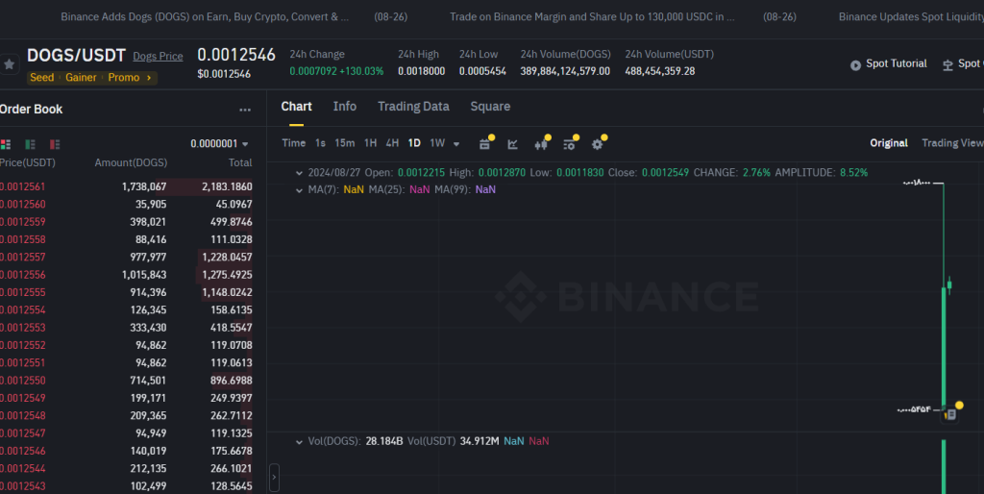Open Trade on Binance Margin announcement

[592, 17]
